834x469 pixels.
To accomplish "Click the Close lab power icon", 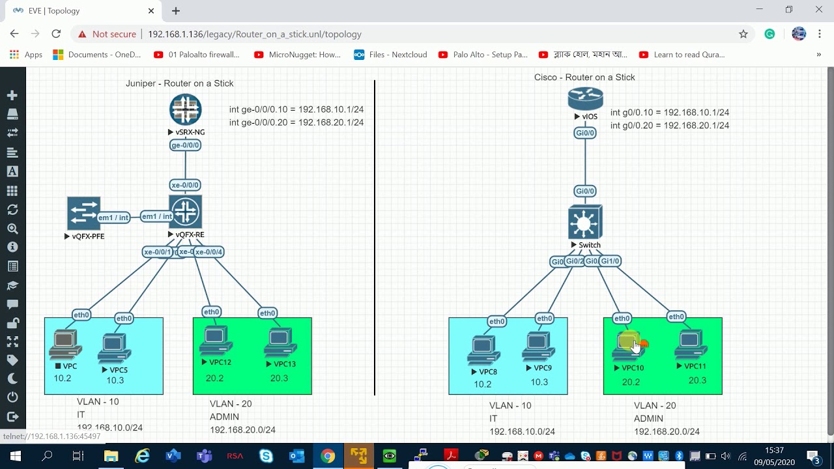I will [12, 397].
